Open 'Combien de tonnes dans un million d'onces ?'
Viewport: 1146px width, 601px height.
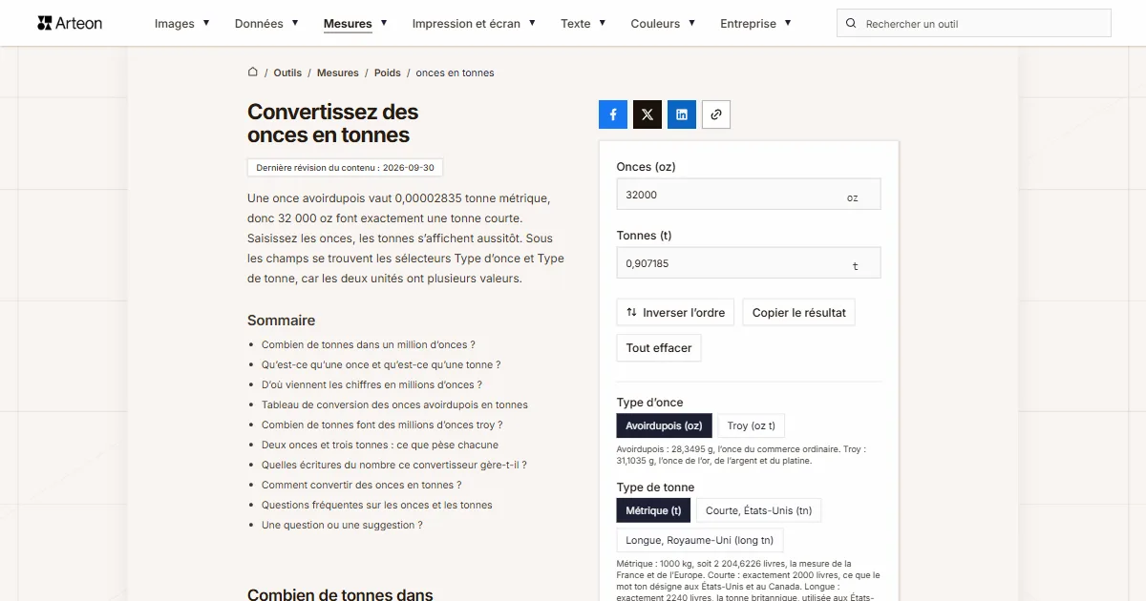point(369,344)
